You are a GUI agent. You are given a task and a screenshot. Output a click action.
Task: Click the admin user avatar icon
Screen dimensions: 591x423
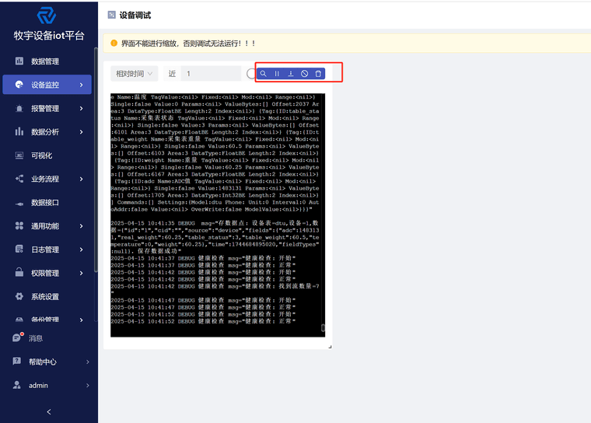tap(16, 385)
